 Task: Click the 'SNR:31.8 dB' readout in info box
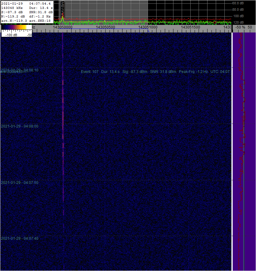pyautogui.click(x=41, y=12)
